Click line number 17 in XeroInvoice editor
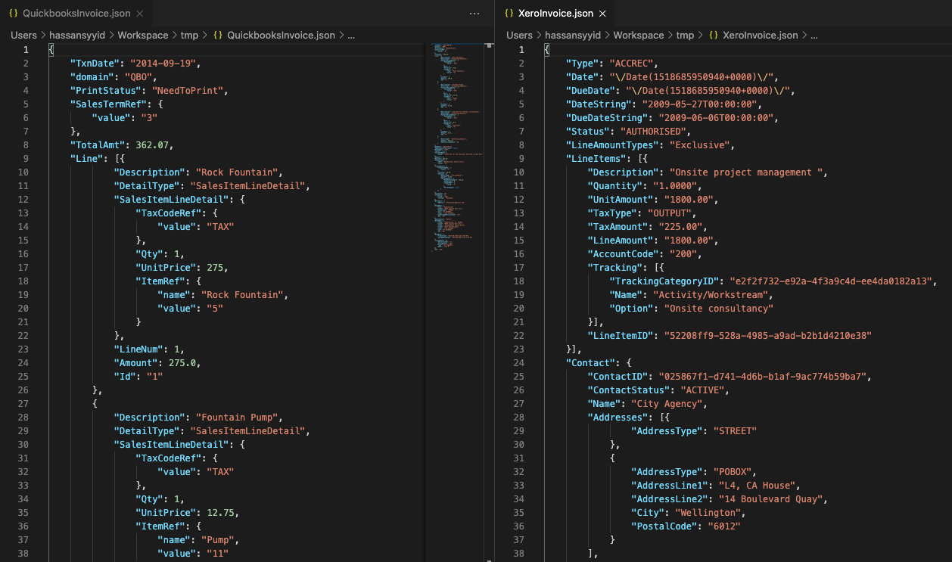The height and width of the screenshot is (562, 952). point(518,267)
